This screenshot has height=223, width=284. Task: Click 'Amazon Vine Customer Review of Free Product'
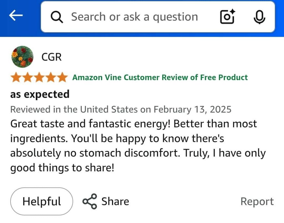pyautogui.click(x=160, y=77)
